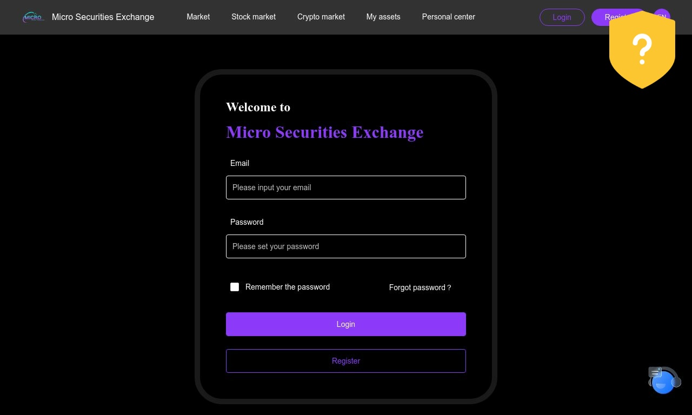Tick the Remember the password checkbox

click(235, 287)
